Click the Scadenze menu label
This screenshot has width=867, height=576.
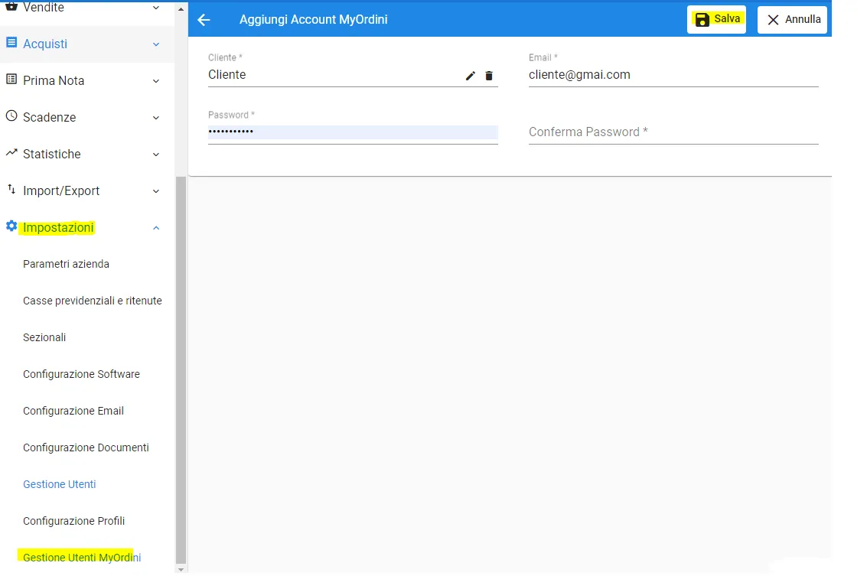point(49,117)
